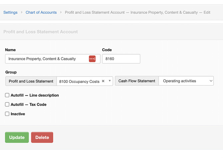
Task: Click the current page breadcrumb ending in Edit
Action: pos(138,12)
